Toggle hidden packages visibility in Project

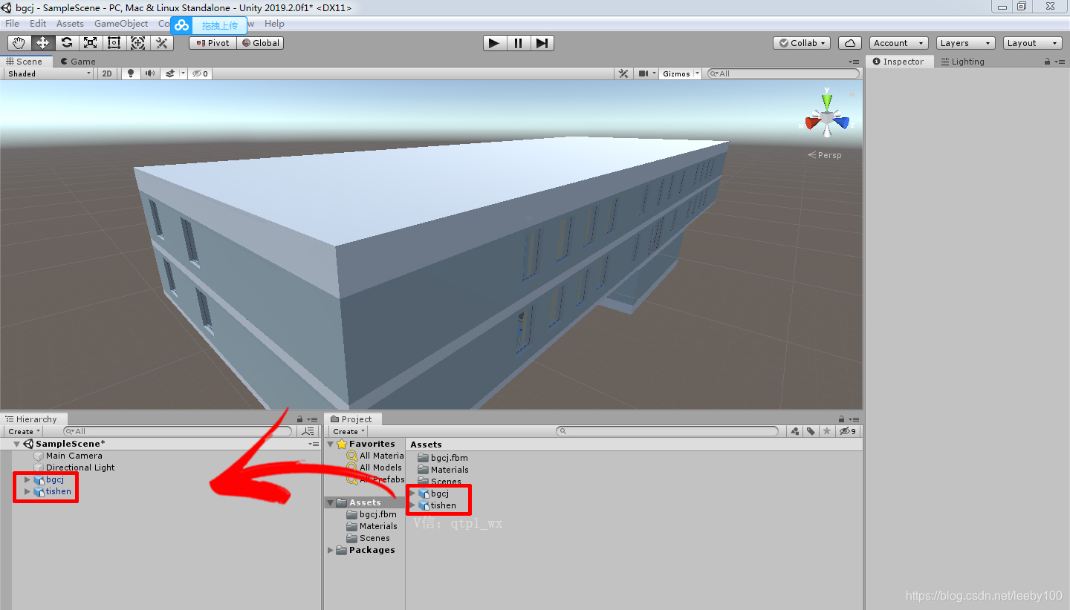(x=848, y=431)
